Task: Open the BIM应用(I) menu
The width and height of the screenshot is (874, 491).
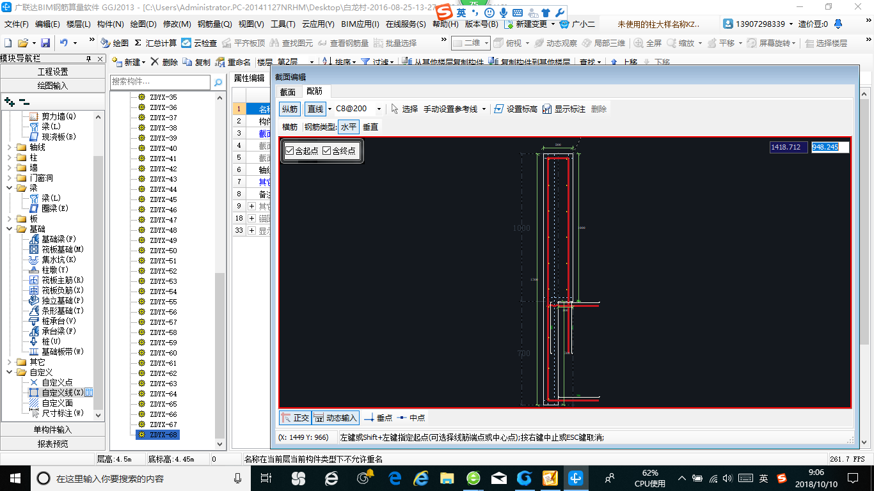Action: pyautogui.click(x=360, y=24)
